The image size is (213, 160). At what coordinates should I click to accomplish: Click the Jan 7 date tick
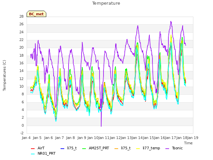(x=59, y=138)
